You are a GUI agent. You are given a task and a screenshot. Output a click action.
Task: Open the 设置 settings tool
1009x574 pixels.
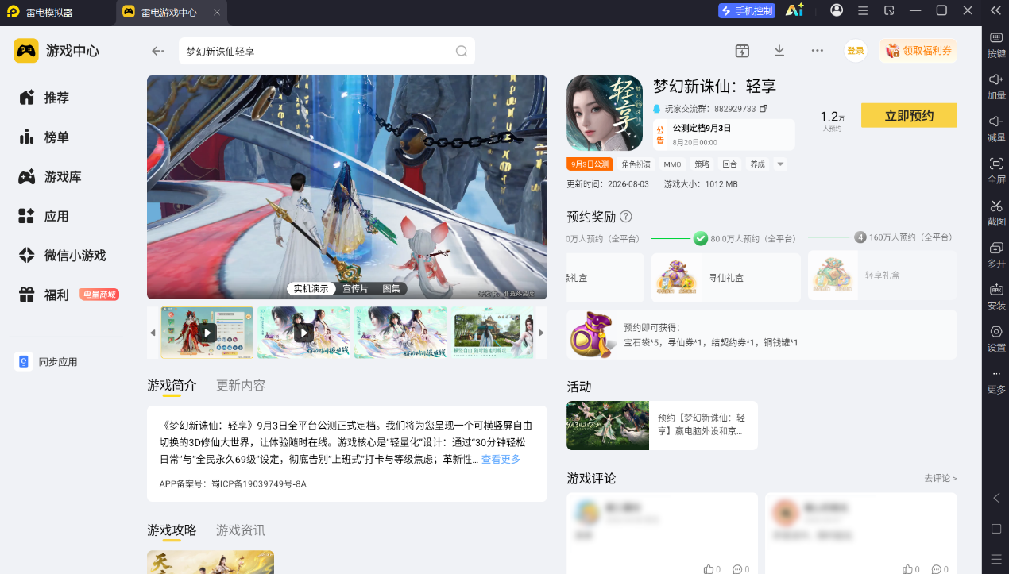[x=996, y=339]
